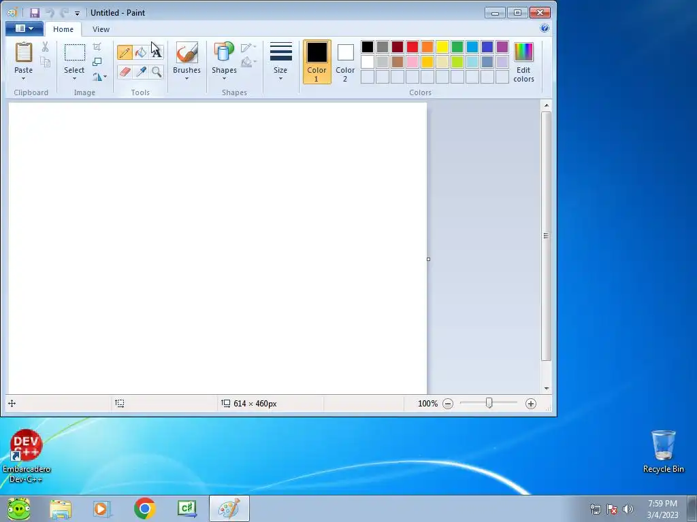Expand the Paste dropdown arrow
Image resolution: width=697 pixels, height=522 pixels.
pos(24,79)
